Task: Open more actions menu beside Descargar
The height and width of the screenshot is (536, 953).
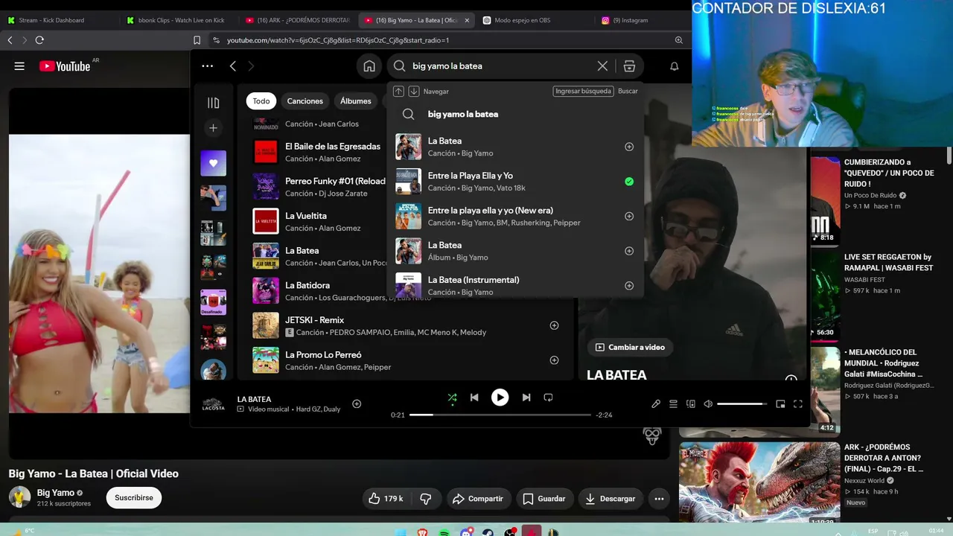Action: tap(659, 499)
